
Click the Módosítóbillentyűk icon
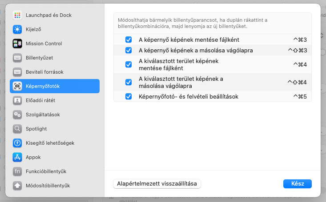point(17,186)
